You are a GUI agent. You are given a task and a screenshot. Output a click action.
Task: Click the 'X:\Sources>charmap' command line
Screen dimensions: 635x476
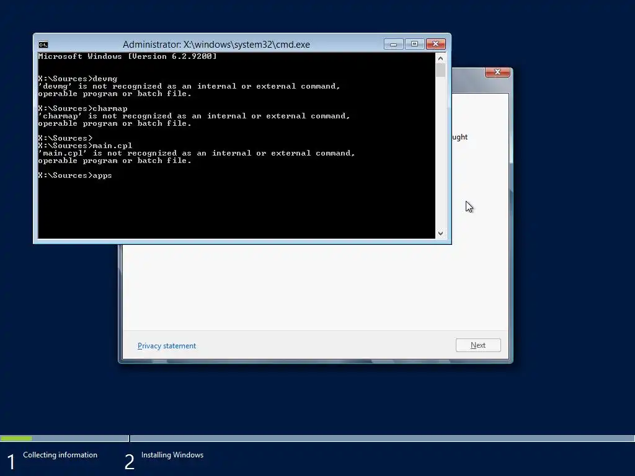click(x=82, y=108)
